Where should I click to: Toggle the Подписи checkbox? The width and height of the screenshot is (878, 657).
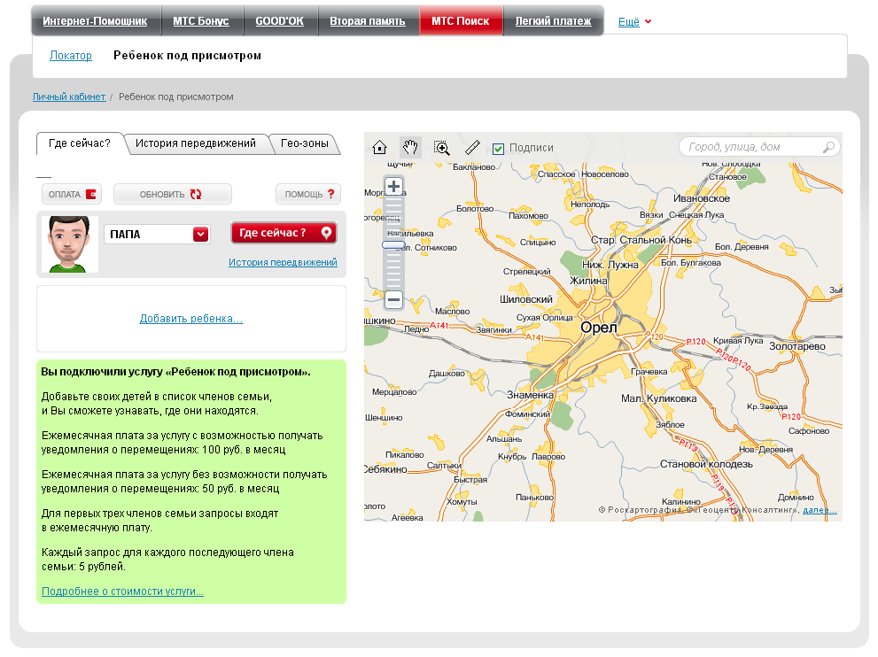498,149
